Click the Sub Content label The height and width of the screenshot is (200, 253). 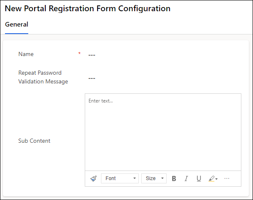34,141
